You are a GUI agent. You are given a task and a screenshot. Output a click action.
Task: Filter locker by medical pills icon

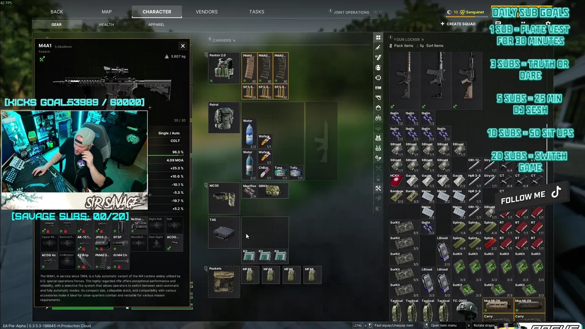point(378,158)
